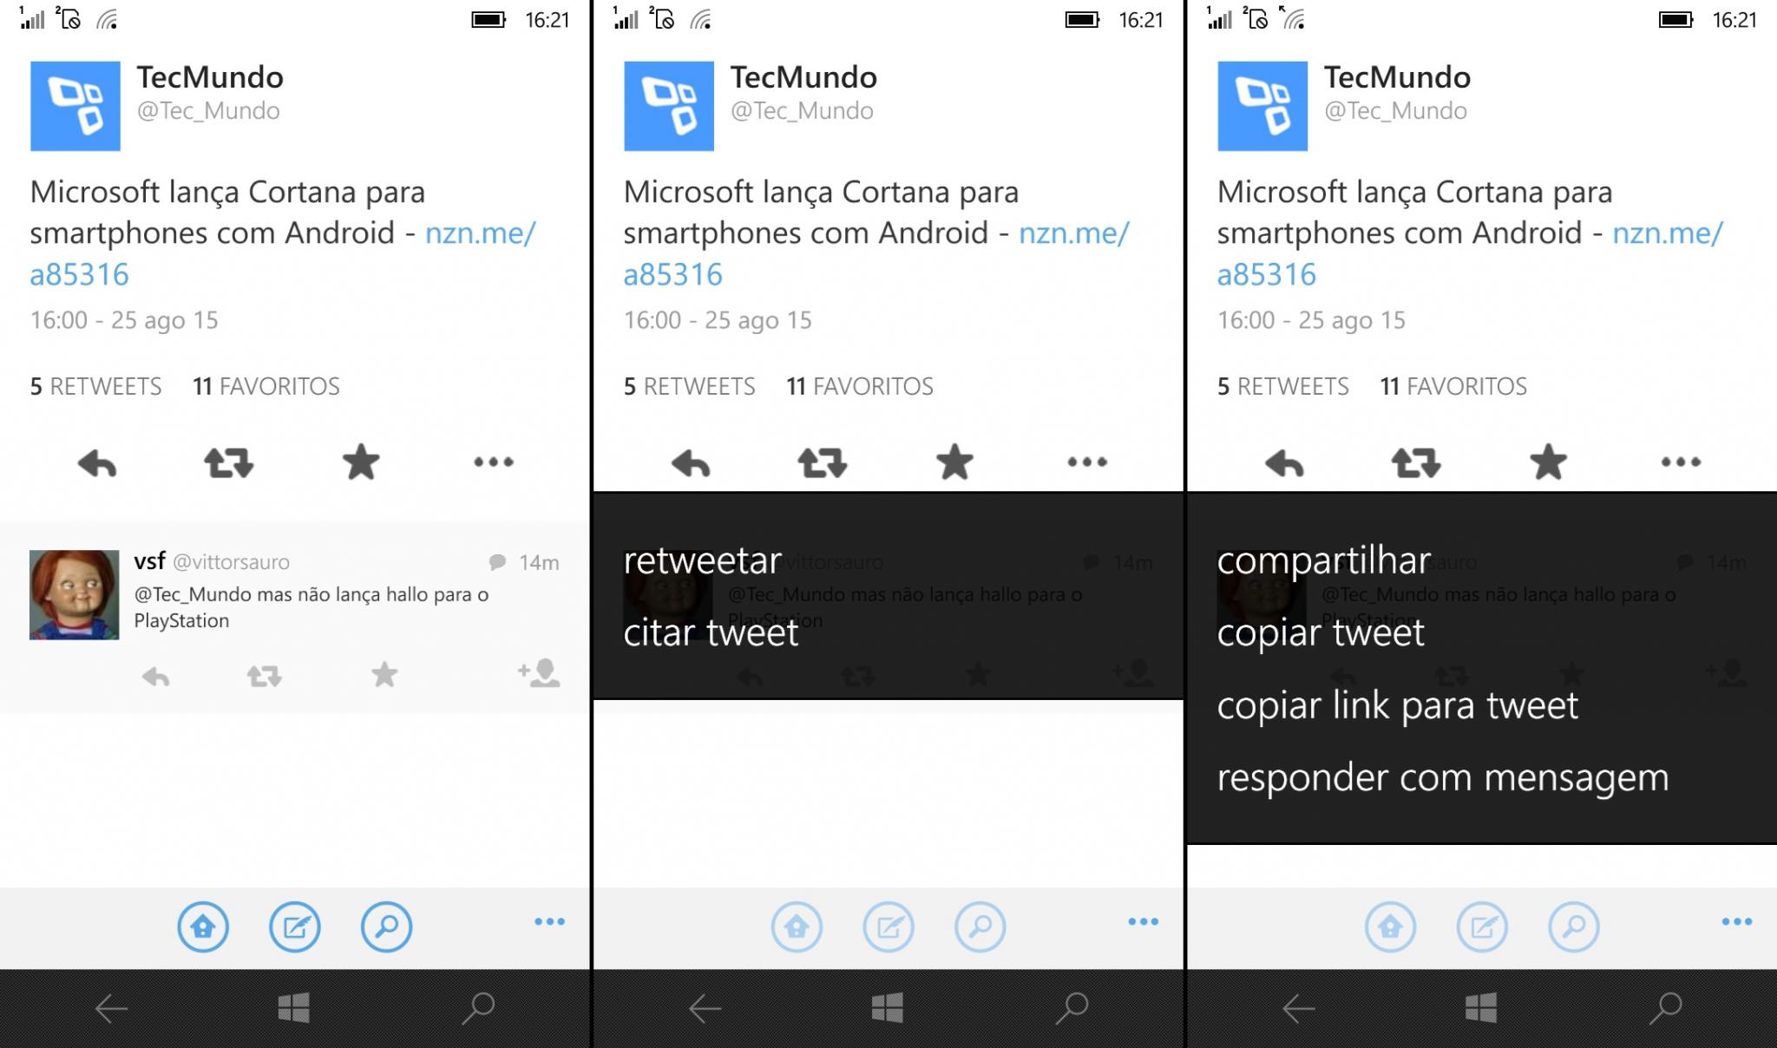This screenshot has width=1777, height=1048.
Task: View 5 RETWEETS list in left screen
Action: (x=95, y=386)
